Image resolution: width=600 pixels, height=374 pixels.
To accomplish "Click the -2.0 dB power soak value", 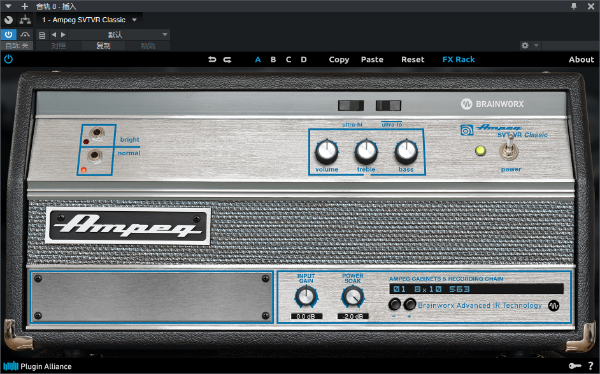I will coord(353,316).
